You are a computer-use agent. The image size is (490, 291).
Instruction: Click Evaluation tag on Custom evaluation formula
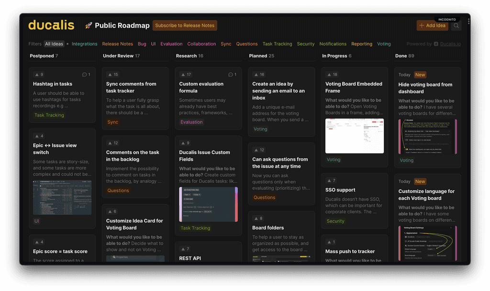click(191, 122)
